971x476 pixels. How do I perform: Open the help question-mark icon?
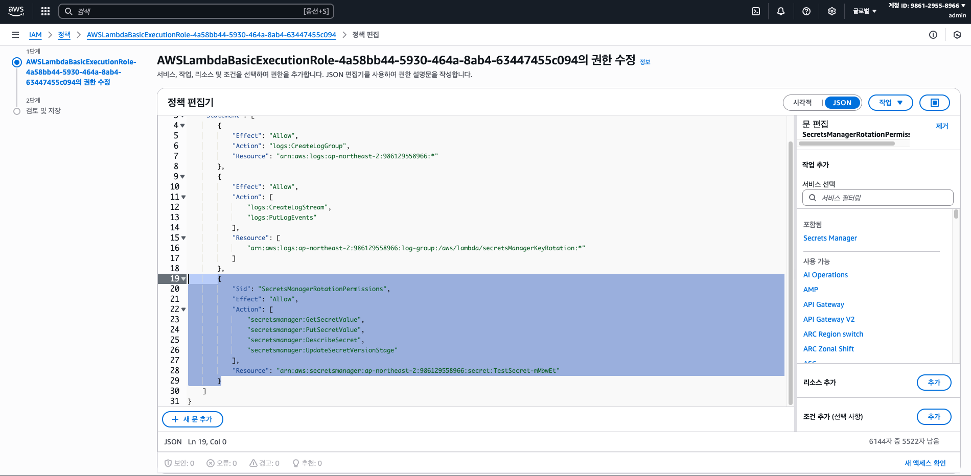pos(806,11)
